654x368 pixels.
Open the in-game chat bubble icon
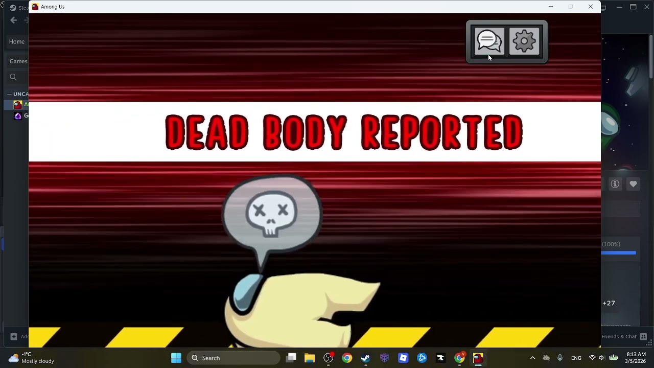click(x=489, y=41)
